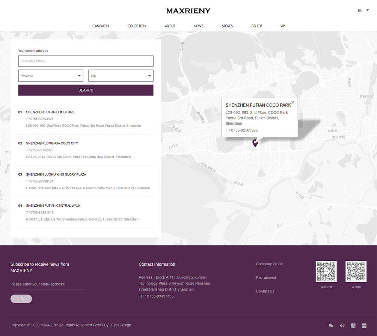Click the Enter an address field
This screenshot has height=336, width=377.
tap(86, 61)
